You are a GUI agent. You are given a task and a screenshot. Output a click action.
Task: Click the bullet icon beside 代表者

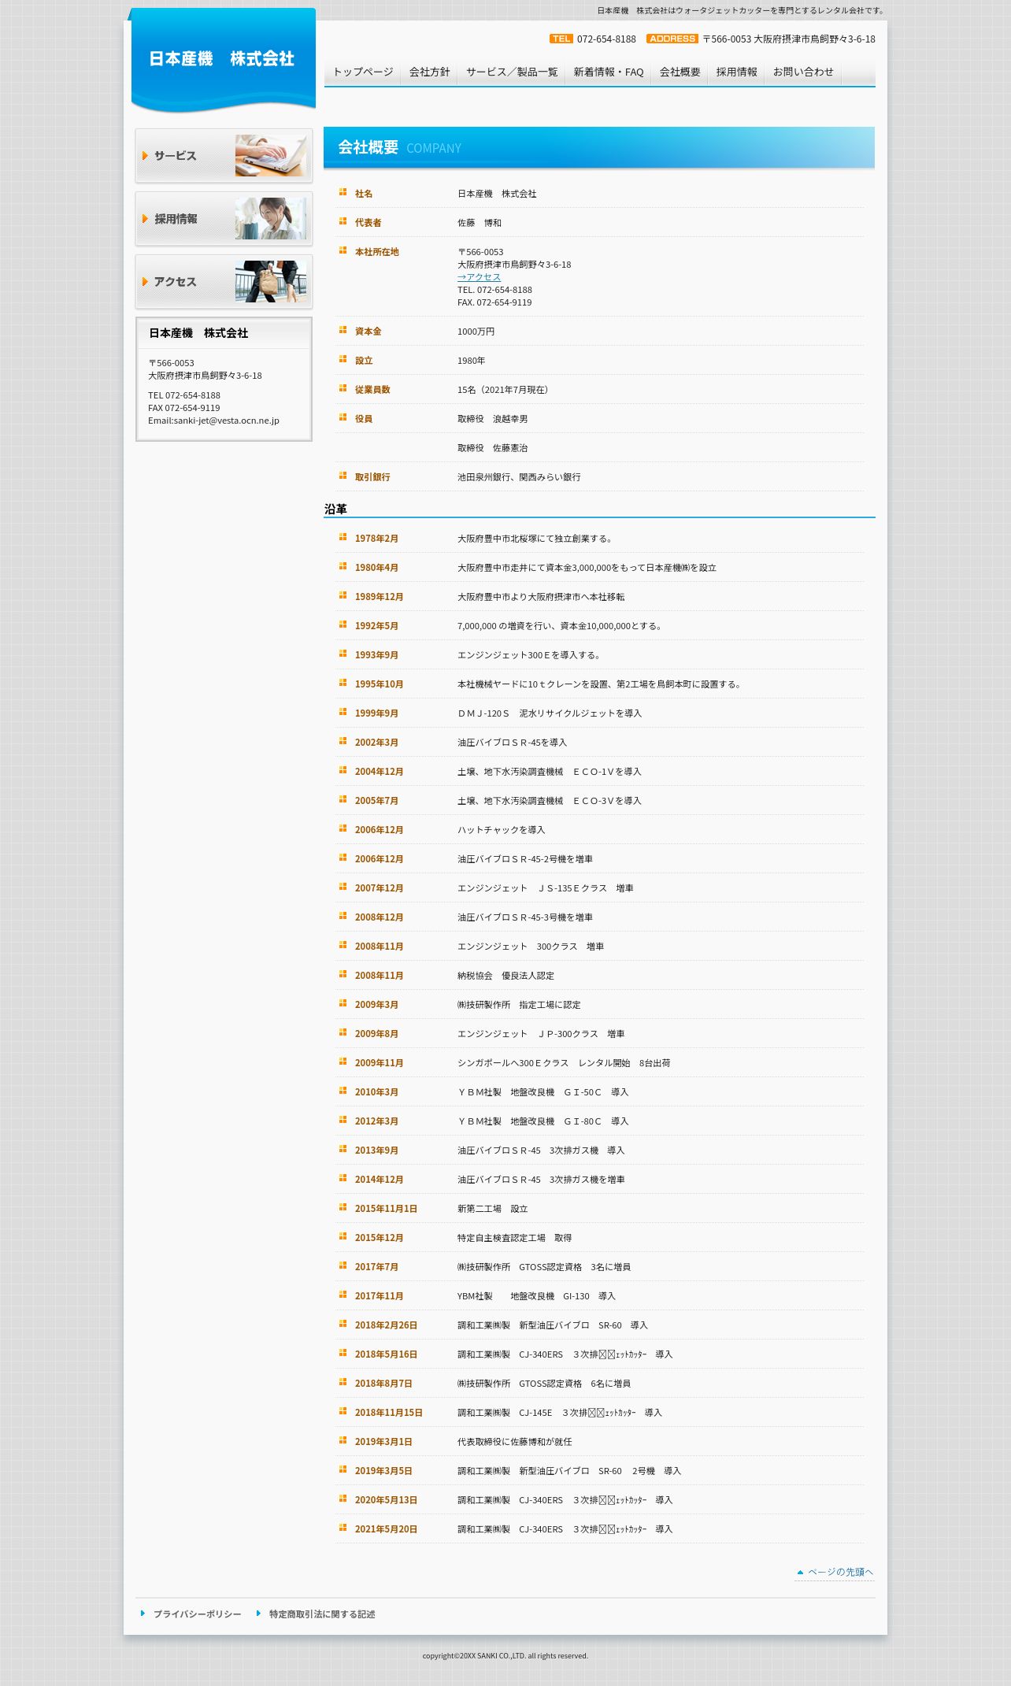point(343,221)
